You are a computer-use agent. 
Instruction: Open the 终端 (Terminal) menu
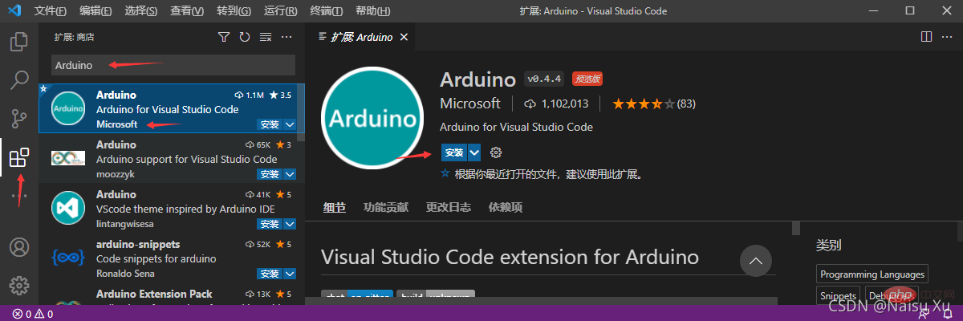tap(326, 11)
